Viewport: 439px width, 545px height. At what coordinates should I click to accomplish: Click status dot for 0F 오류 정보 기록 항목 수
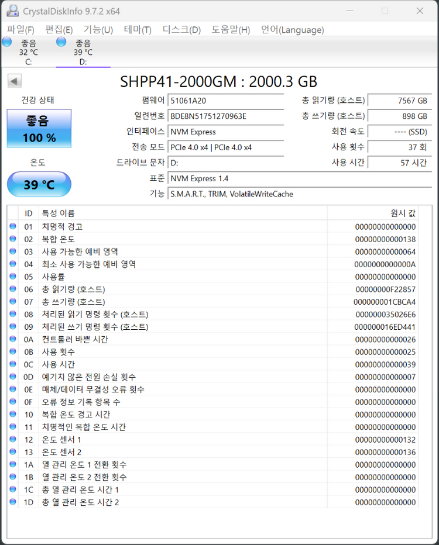13,402
